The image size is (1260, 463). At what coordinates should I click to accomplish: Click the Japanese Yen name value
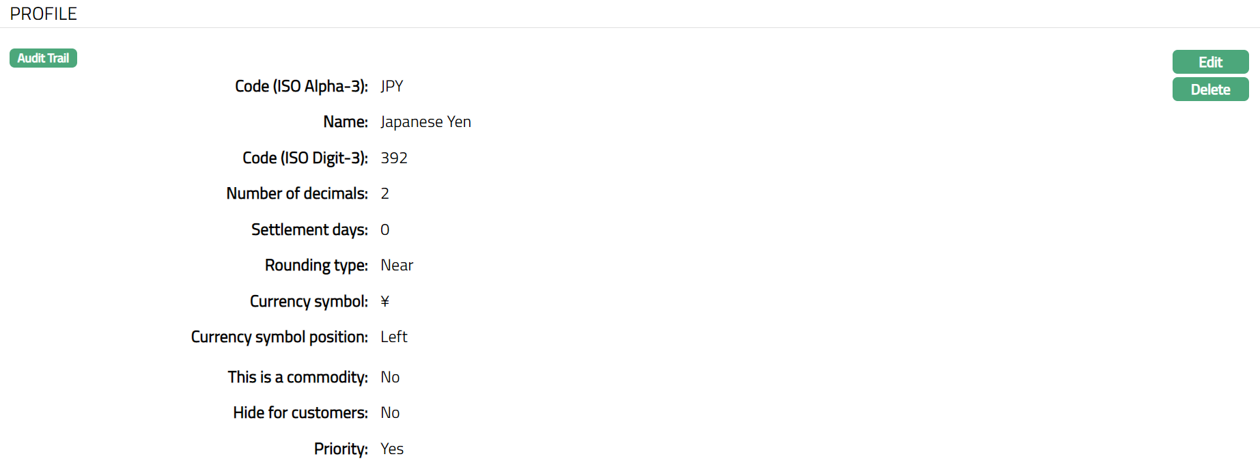pyautogui.click(x=425, y=122)
